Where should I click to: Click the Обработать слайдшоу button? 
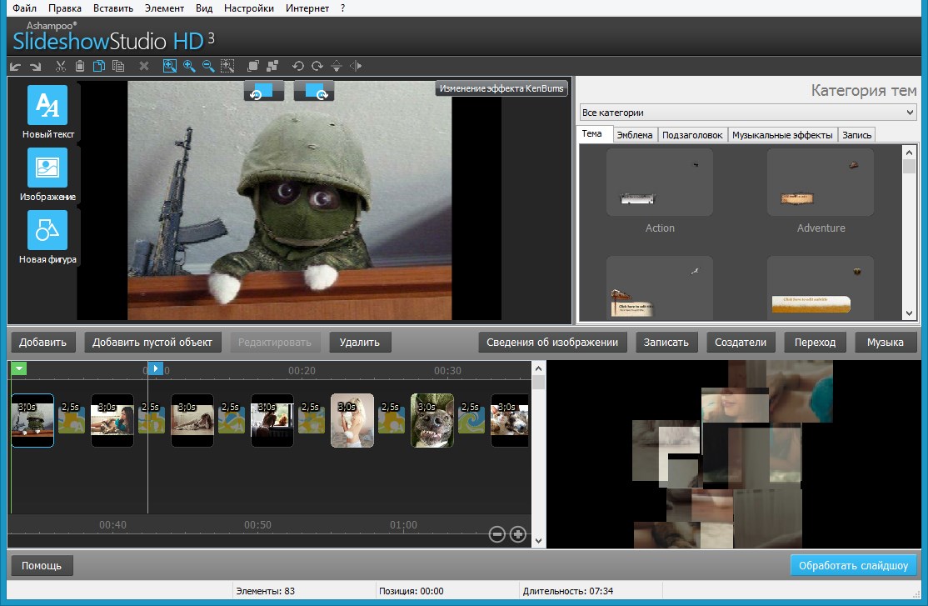click(x=853, y=565)
